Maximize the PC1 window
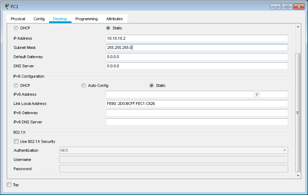This screenshot has width=308, height=195. tap(287, 6)
